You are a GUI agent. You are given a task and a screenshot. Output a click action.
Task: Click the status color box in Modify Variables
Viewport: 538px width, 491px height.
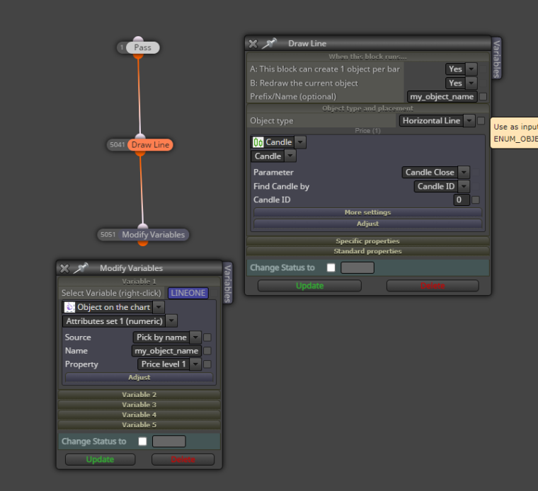click(168, 441)
